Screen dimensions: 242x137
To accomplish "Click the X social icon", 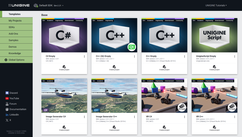I will pyautogui.click(x=7, y=120).
